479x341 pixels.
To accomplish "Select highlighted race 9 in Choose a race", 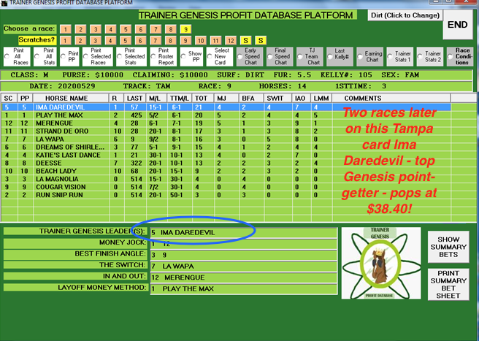I will (185, 29).
